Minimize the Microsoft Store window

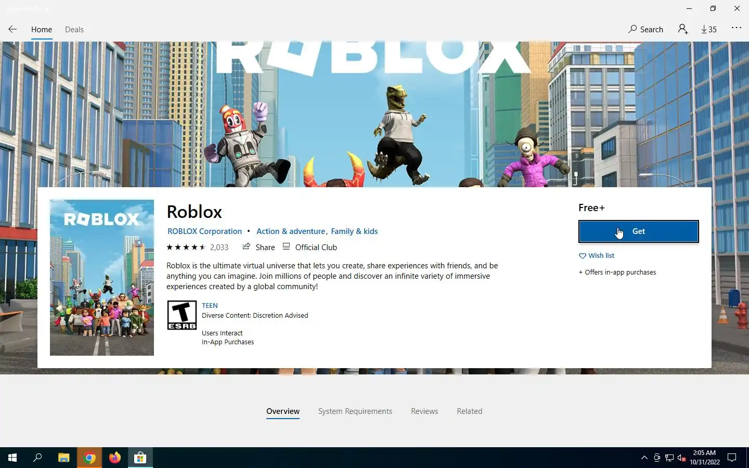tap(689, 8)
